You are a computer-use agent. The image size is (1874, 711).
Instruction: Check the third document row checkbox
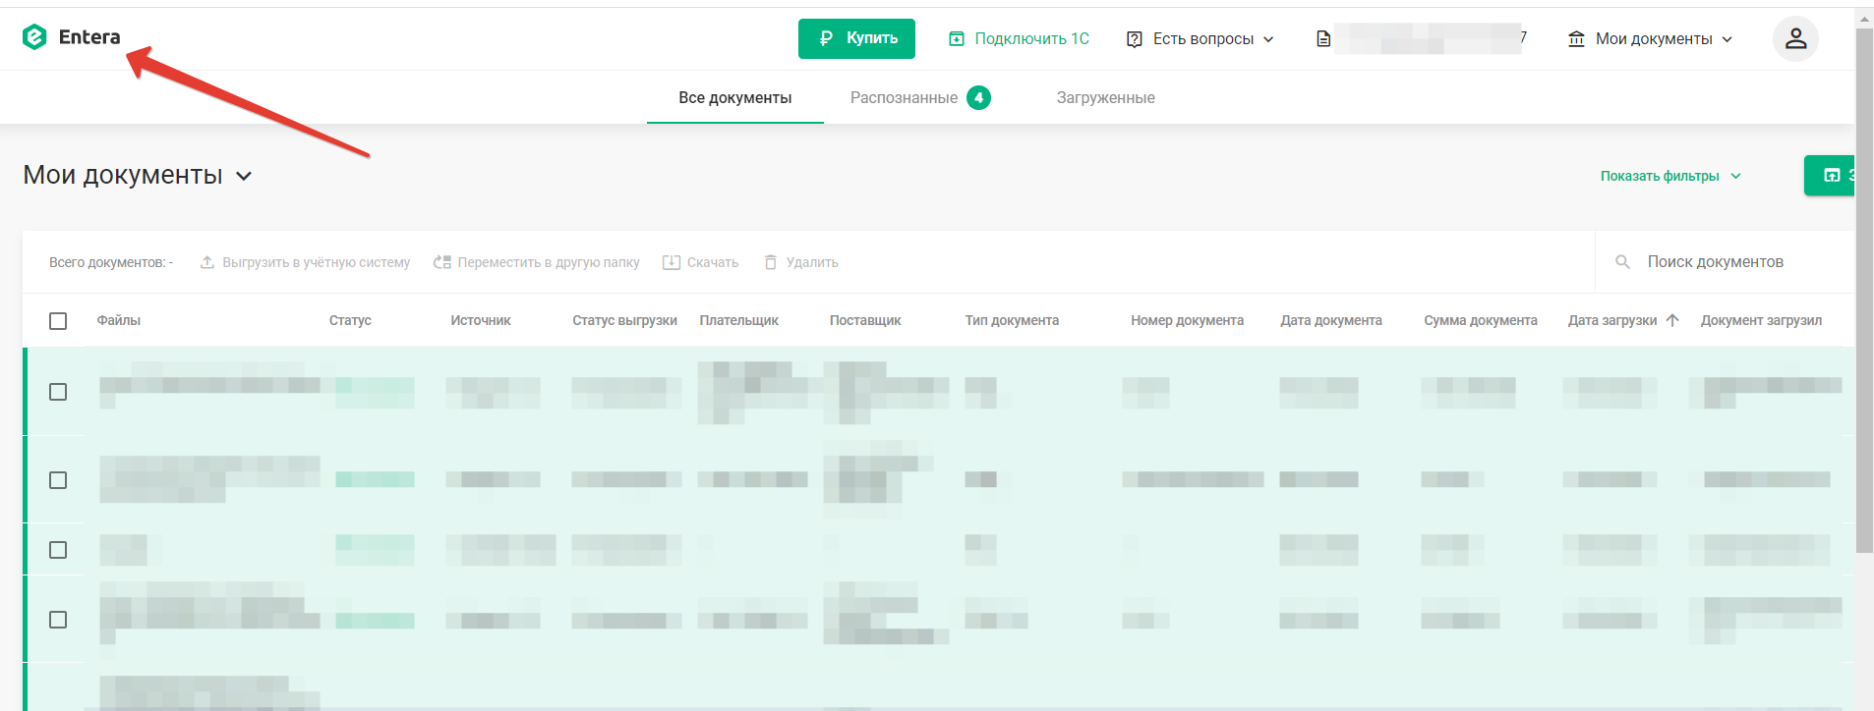coord(58,550)
